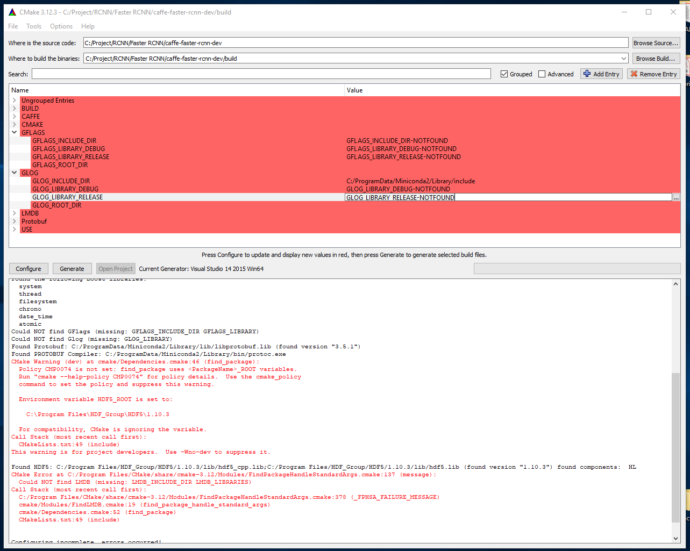Select the GFLAGS_LIBRARY_RELEASE entry
This screenshot has height=551, width=690.
71,157
